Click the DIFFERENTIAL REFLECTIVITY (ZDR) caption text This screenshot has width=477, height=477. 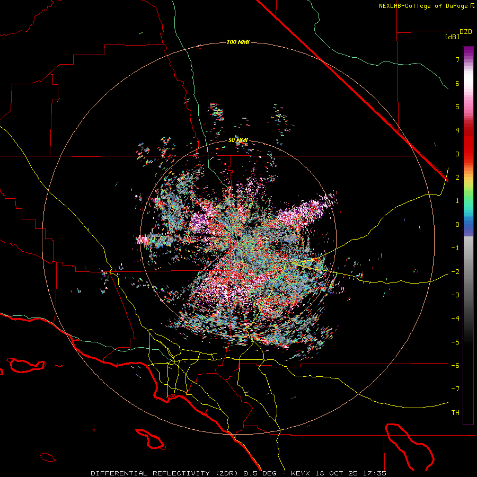click(165, 473)
